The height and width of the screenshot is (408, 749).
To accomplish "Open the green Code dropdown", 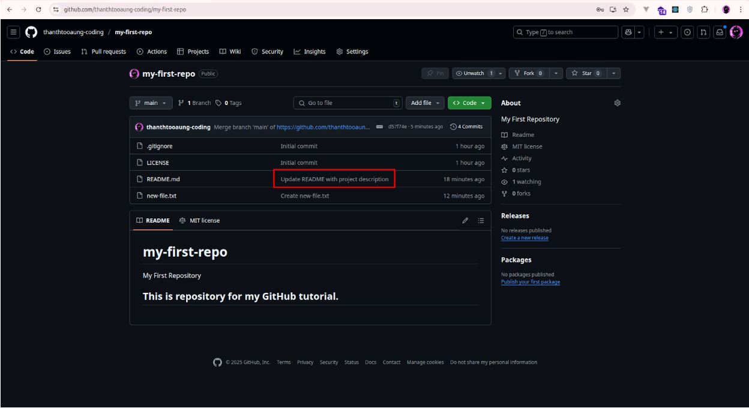I will (469, 103).
